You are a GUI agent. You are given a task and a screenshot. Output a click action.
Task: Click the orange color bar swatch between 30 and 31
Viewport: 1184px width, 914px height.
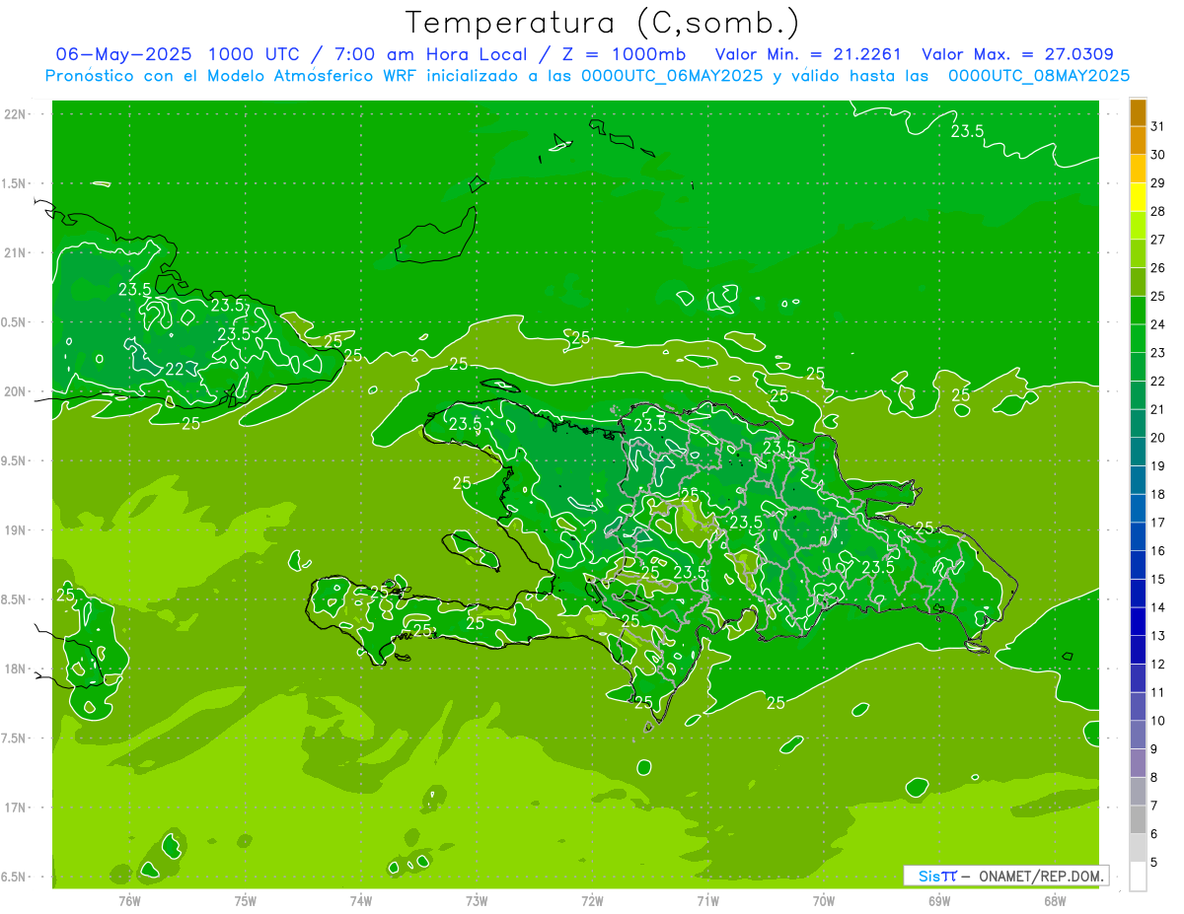tap(1138, 140)
